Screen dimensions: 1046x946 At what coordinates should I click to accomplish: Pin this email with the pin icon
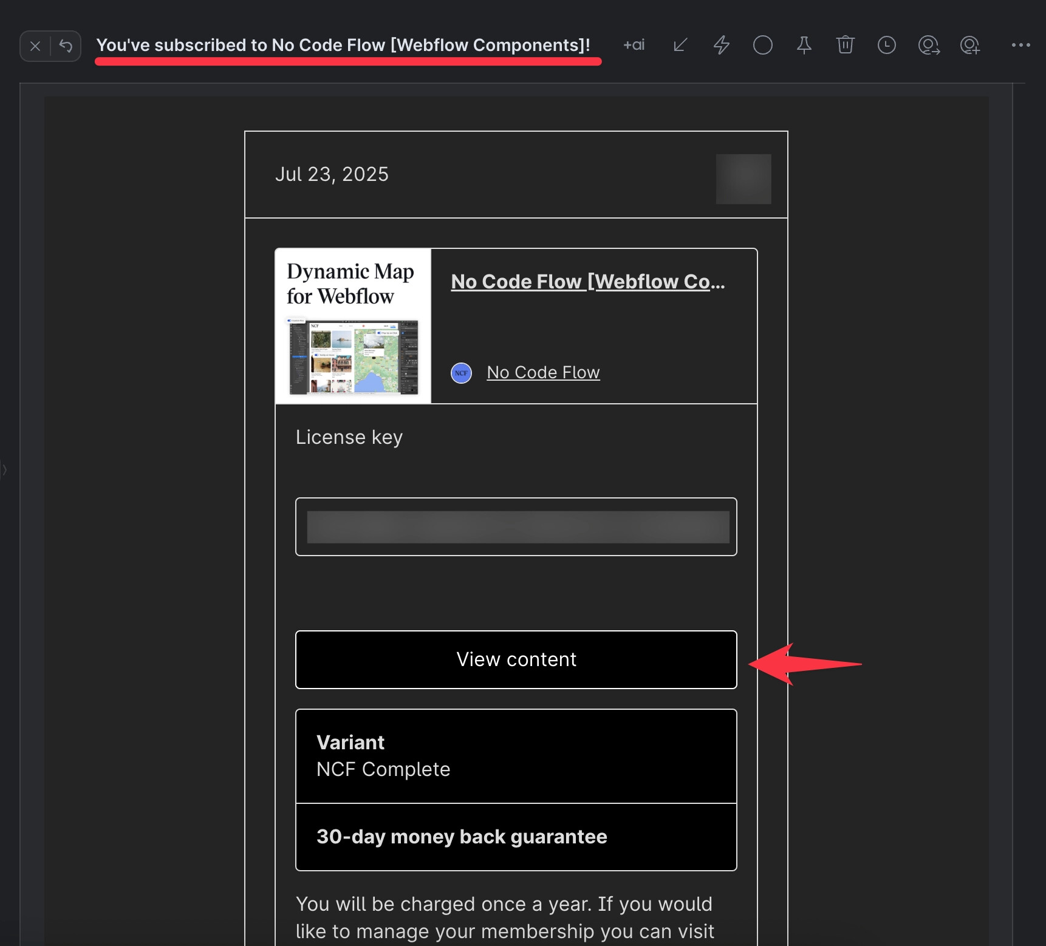(804, 45)
